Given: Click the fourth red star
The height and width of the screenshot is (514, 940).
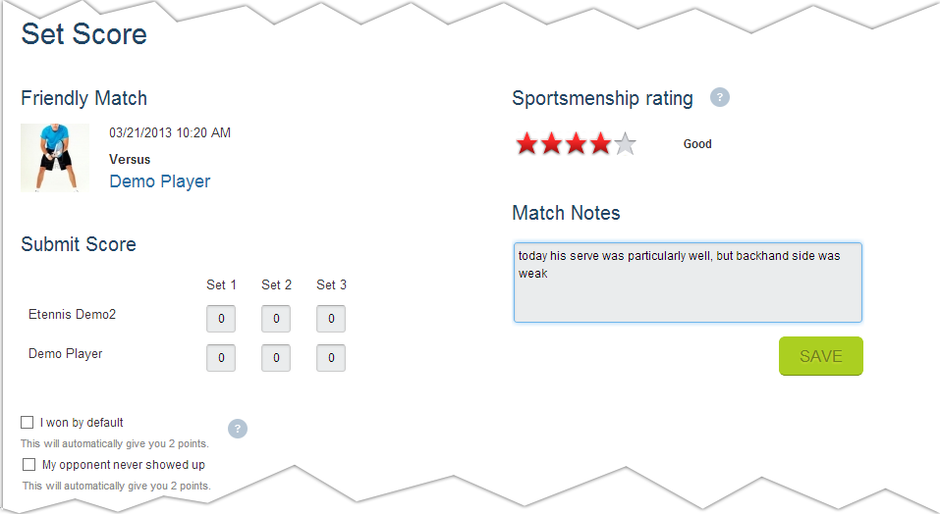Looking at the screenshot, I should pos(600,145).
